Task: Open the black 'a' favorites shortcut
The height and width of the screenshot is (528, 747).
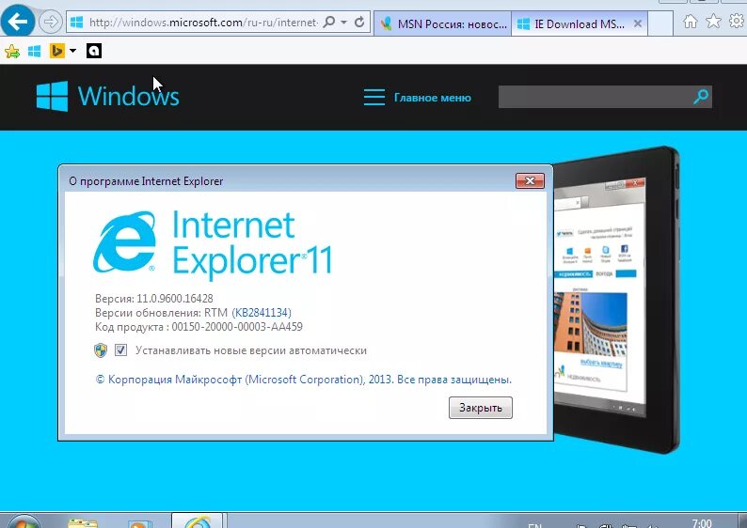Action: (94, 51)
